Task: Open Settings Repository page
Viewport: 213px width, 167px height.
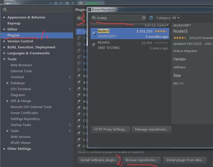Action: pos(25,119)
